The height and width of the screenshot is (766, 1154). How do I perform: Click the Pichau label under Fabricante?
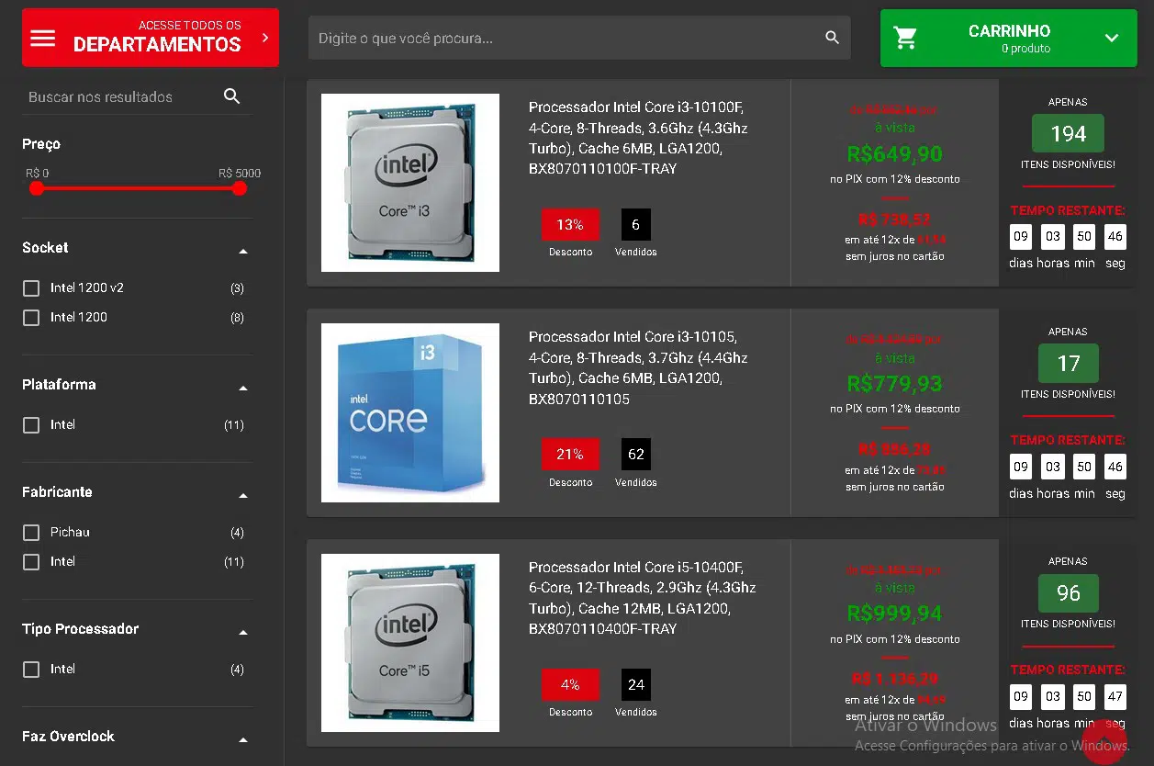pyautogui.click(x=70, y=532)
